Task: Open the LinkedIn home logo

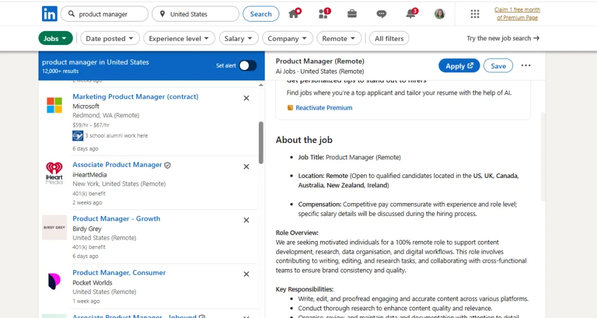Action: [50, 14]
